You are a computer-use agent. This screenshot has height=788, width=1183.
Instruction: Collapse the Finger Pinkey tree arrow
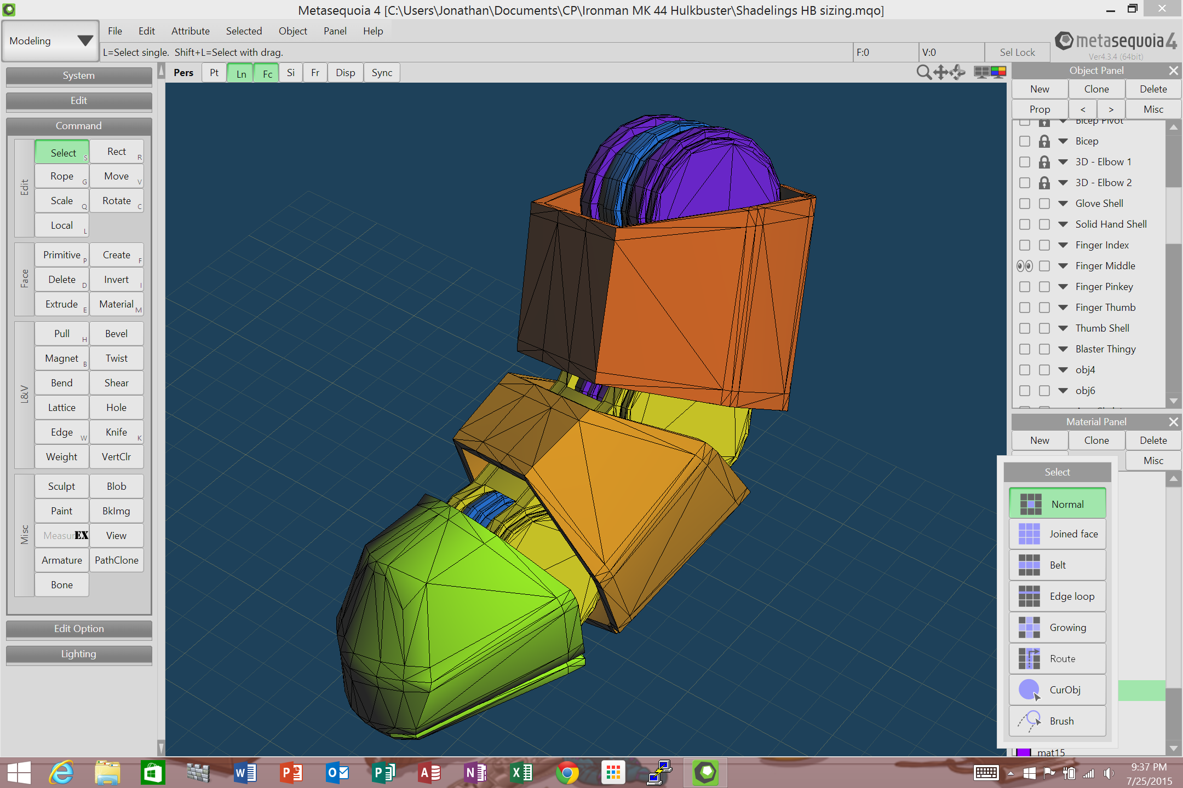pyautogui.click(x=1063, y=287)
